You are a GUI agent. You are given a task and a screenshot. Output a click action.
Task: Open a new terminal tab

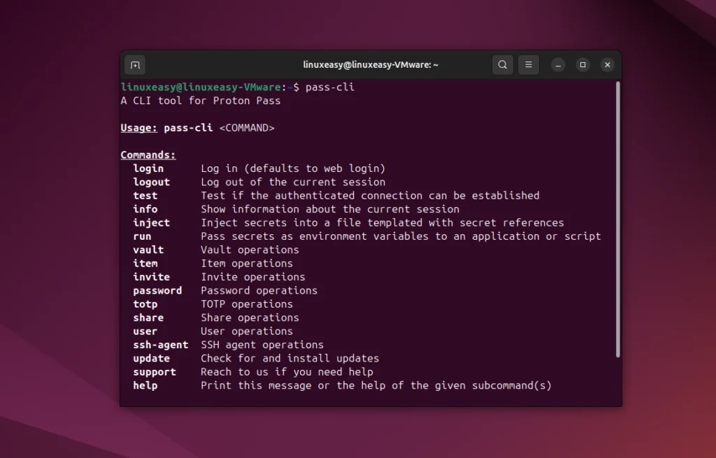pos(134,64)
